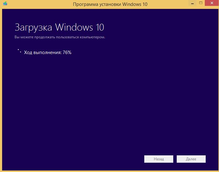219x172 pixels.
Task: Close the Windows 10 setup window
Action: tap(212, 3)
